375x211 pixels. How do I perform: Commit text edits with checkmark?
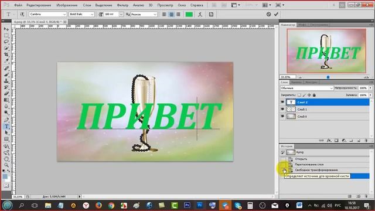pyautogui.click(x=276, y=14)
